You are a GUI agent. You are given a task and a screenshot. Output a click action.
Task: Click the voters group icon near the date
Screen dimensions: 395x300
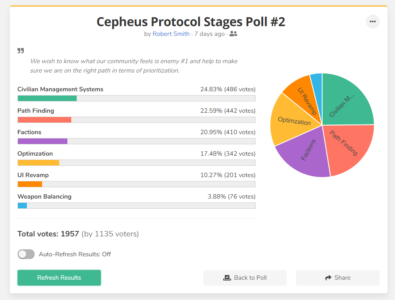[x=233, y=34]
